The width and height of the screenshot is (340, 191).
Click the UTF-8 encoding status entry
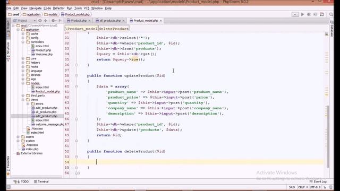point(315,187)
